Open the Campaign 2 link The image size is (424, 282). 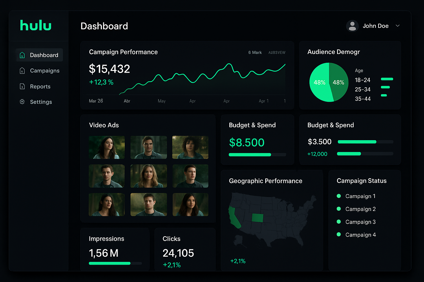360,209
